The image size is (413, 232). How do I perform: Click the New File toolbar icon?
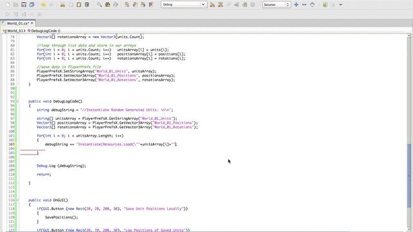pyautogui.click(x=8, y=5)
